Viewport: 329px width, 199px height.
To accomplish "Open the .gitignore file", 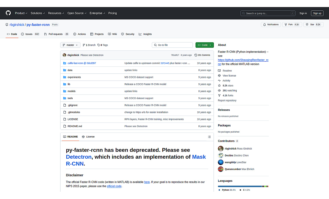I will tap(73, 105).
